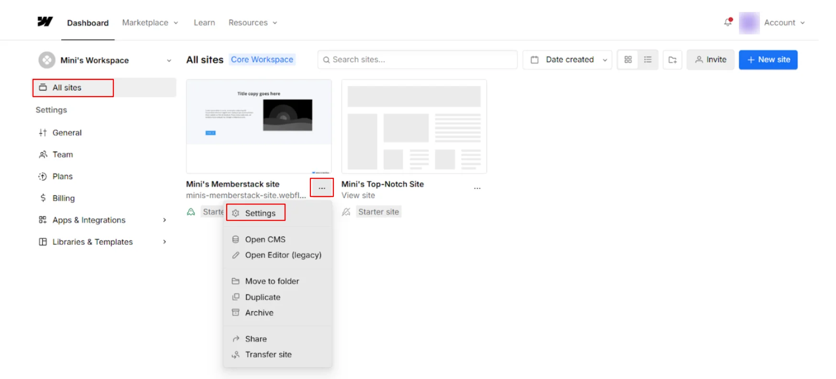Screen dimensions: 836x379
Task: Go to the Dashboard tab
Action: 88,23
